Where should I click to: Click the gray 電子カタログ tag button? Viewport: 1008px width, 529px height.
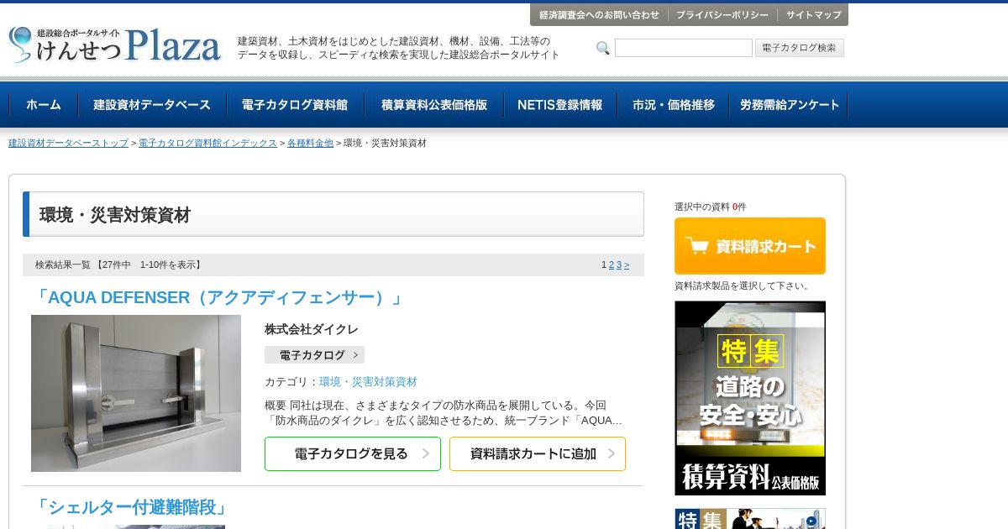point(314,355)
